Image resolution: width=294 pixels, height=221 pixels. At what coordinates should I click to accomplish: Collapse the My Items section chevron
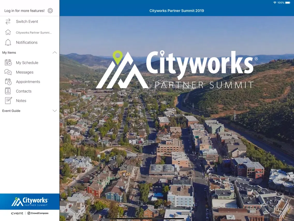(x=55, y=53)
